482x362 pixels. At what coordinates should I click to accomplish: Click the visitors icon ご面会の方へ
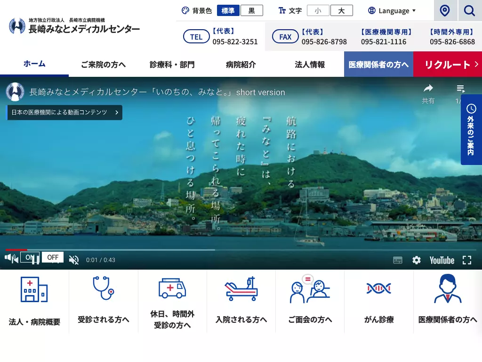(x=310, y=289)
